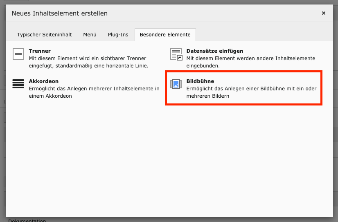This screenshot has height=222, width=338.
Task: Switch to the Typischer Seiteninhalt tab
Action: point(44,35)
